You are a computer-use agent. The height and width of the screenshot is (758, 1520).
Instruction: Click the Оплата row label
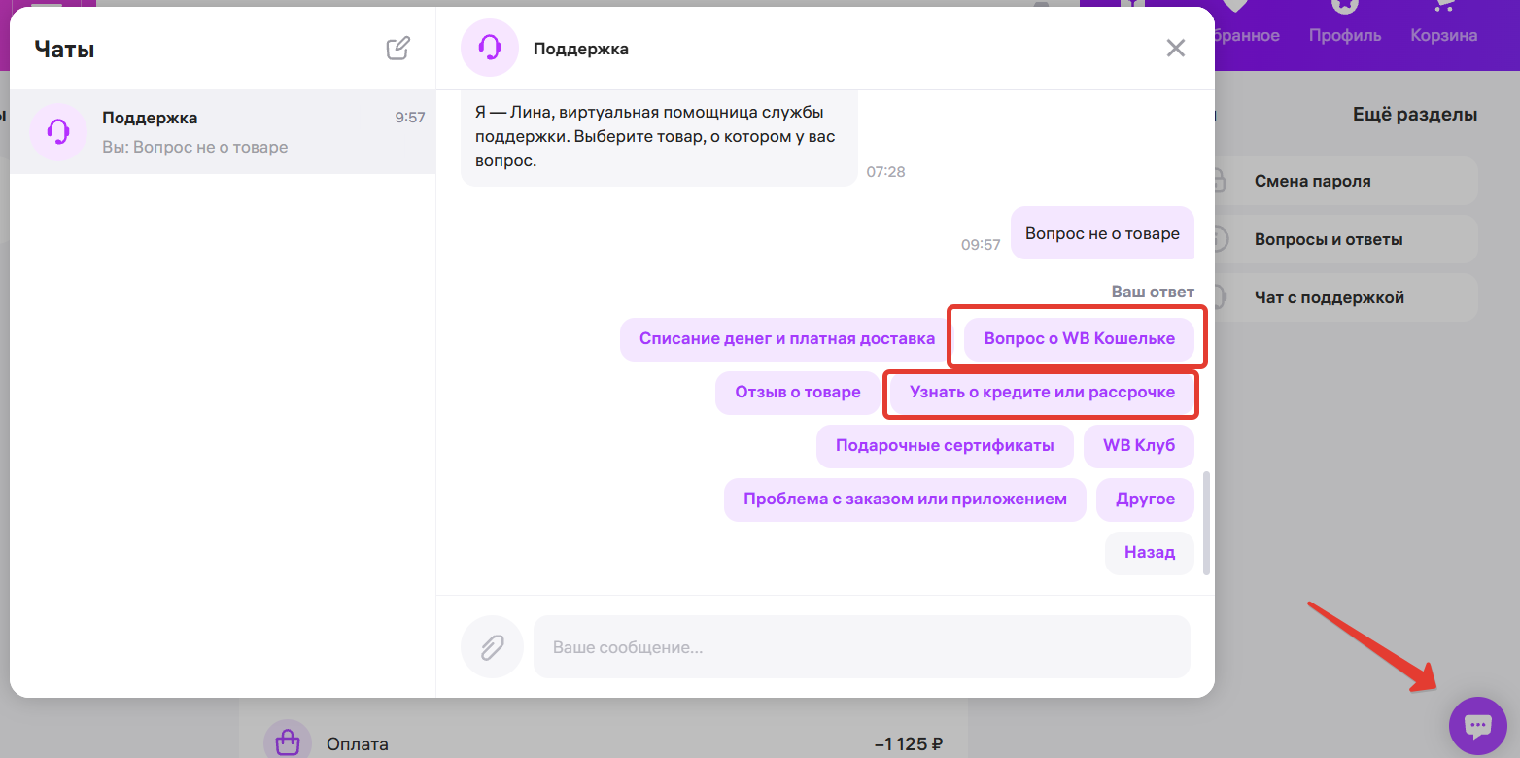coord(358,745)
